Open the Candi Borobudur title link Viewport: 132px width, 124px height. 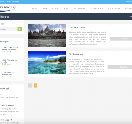pyautogui.click(x=77, y=27)
